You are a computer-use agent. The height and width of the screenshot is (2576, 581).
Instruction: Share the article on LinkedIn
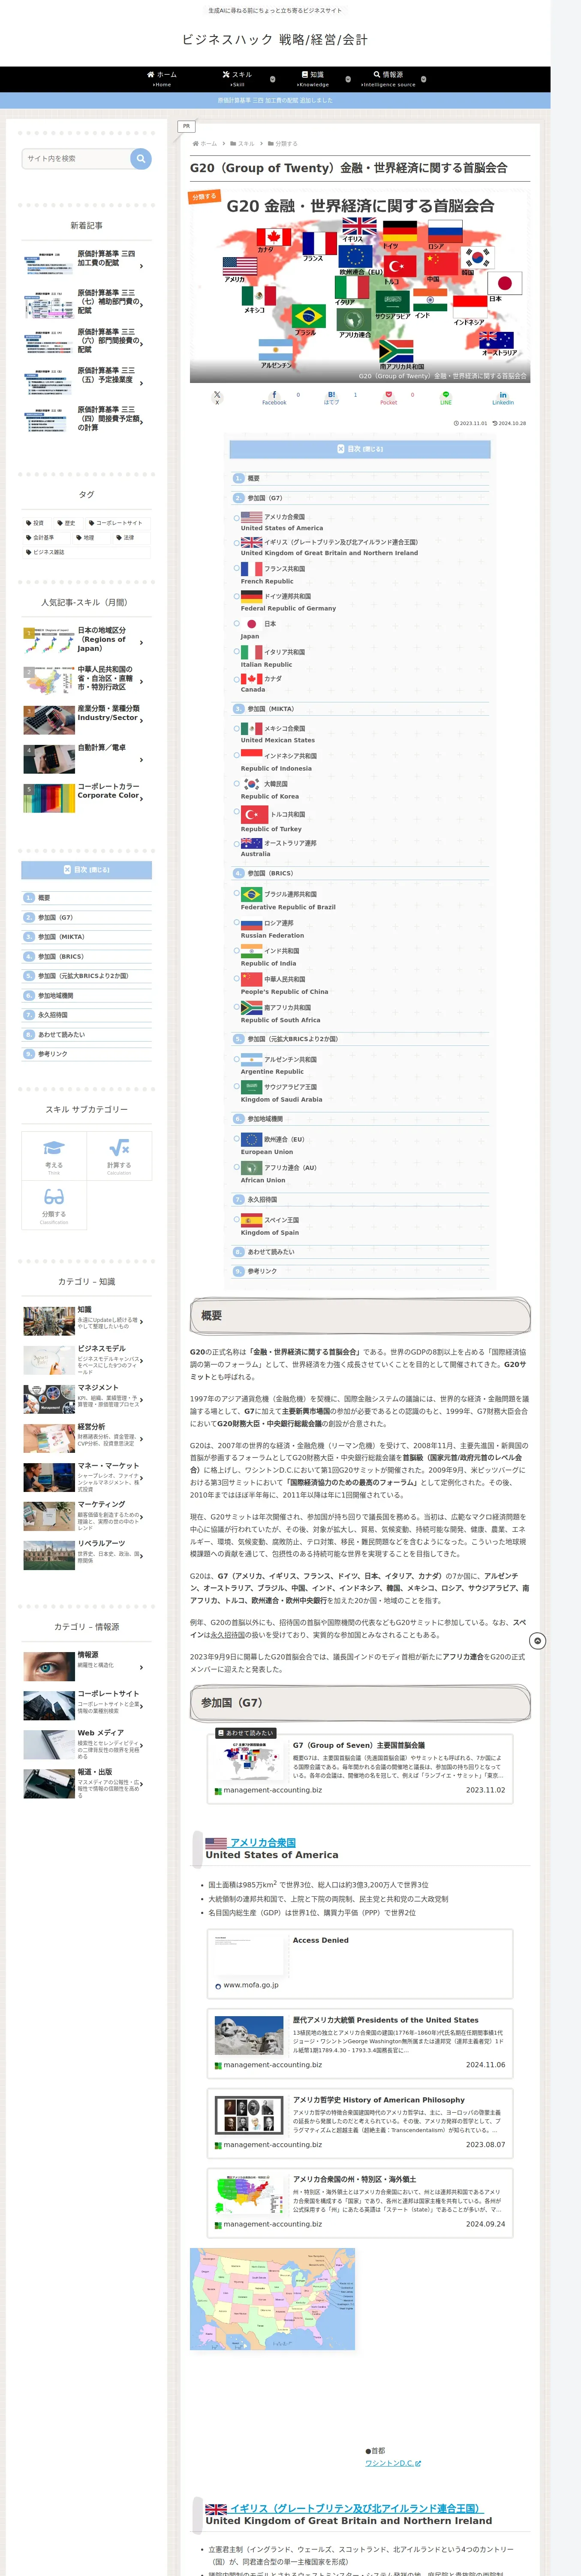point(503,397)
